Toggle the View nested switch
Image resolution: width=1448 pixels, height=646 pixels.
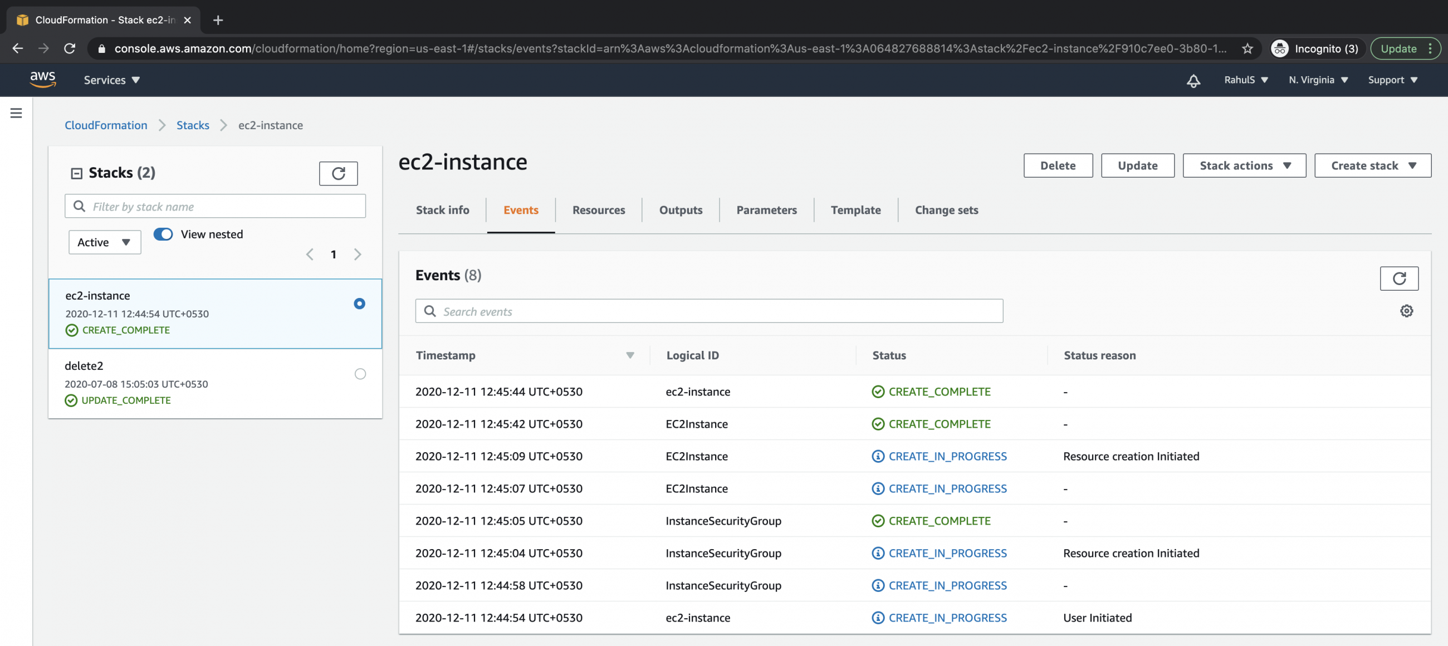click(163, 234)
